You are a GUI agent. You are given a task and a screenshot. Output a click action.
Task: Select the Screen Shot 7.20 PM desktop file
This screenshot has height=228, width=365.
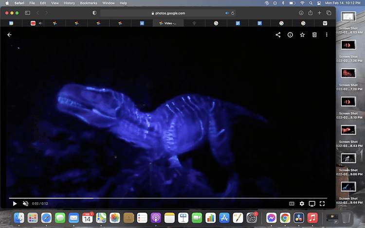coord(348,79)
